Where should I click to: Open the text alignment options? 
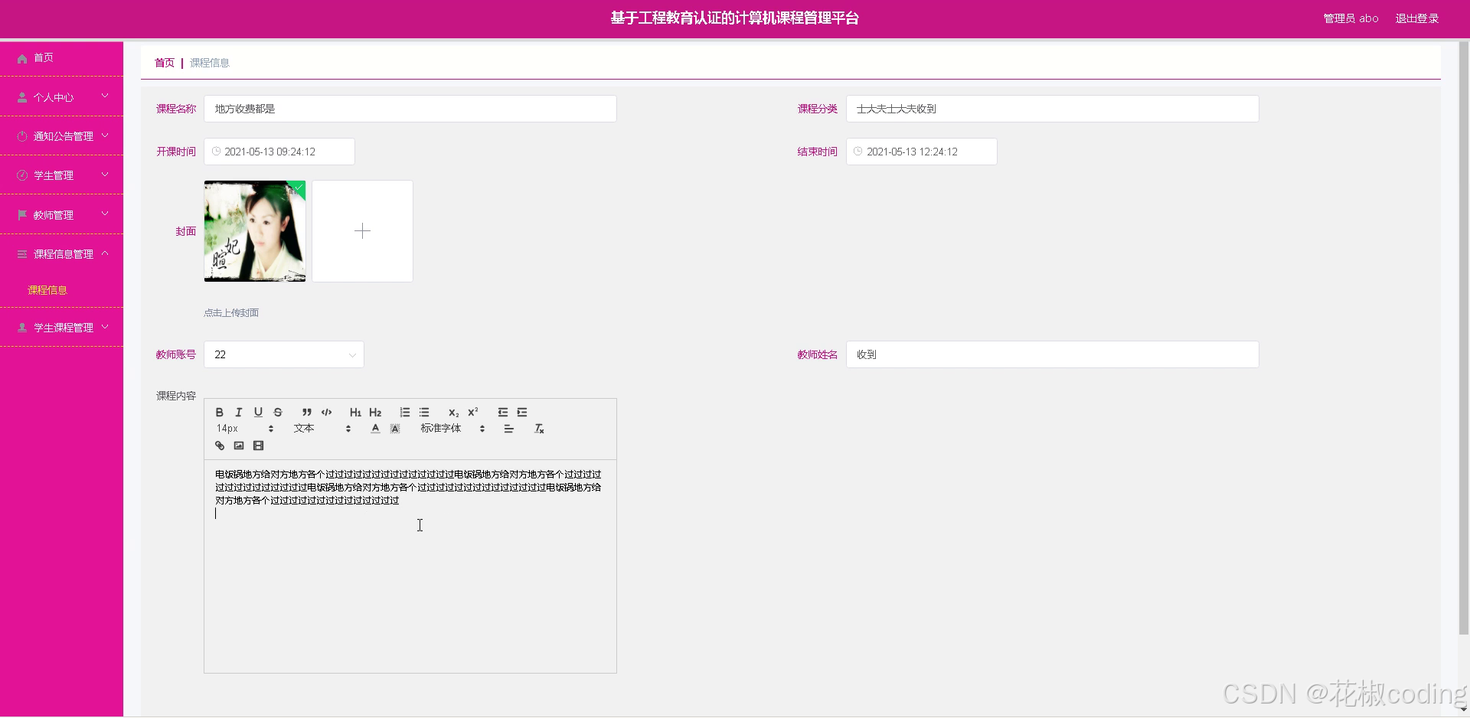pyautogui.click(x=508, y=429)
